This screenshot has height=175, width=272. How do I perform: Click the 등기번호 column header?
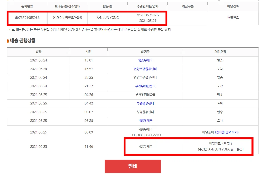tap(27, 7)
